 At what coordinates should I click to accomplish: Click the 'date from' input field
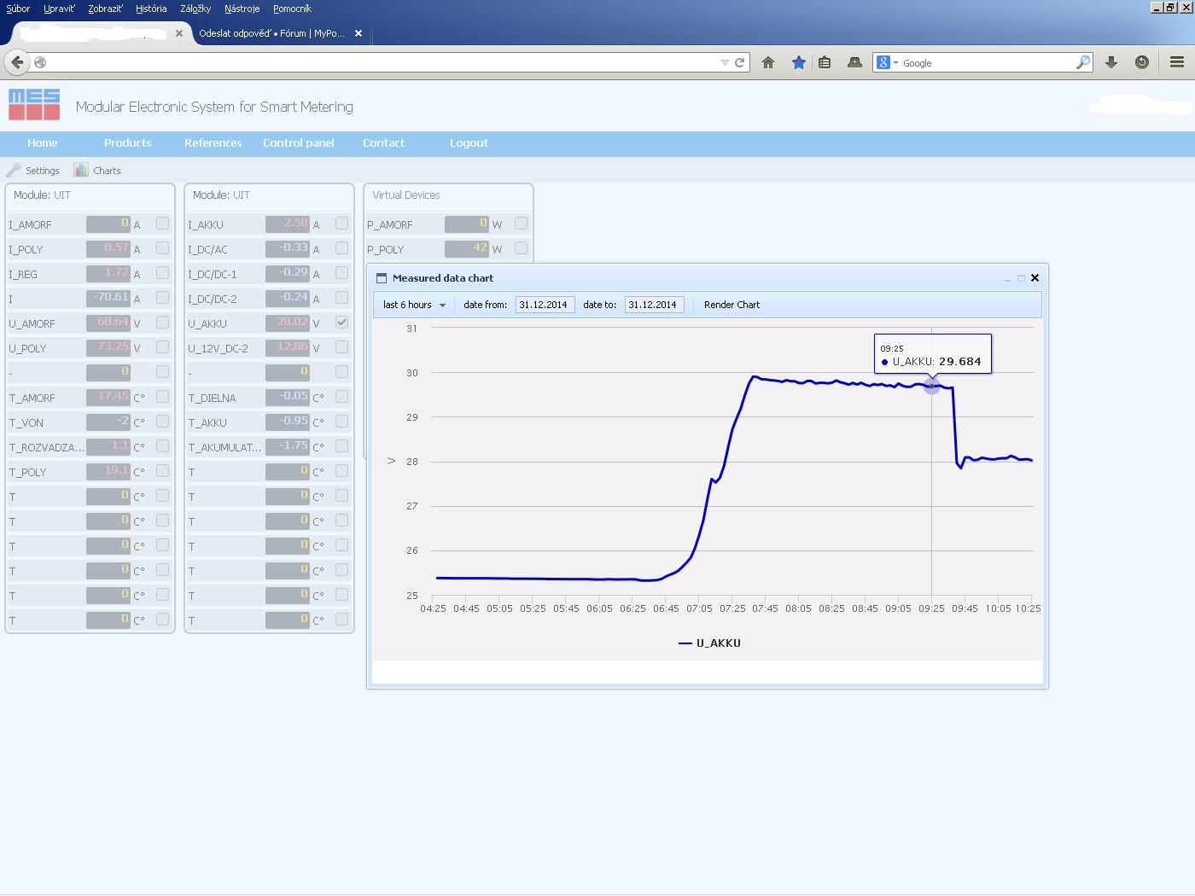pos(544,305)
